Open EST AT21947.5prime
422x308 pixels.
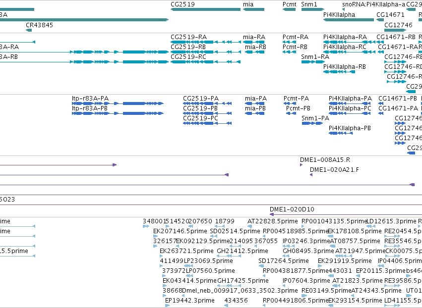360,251
